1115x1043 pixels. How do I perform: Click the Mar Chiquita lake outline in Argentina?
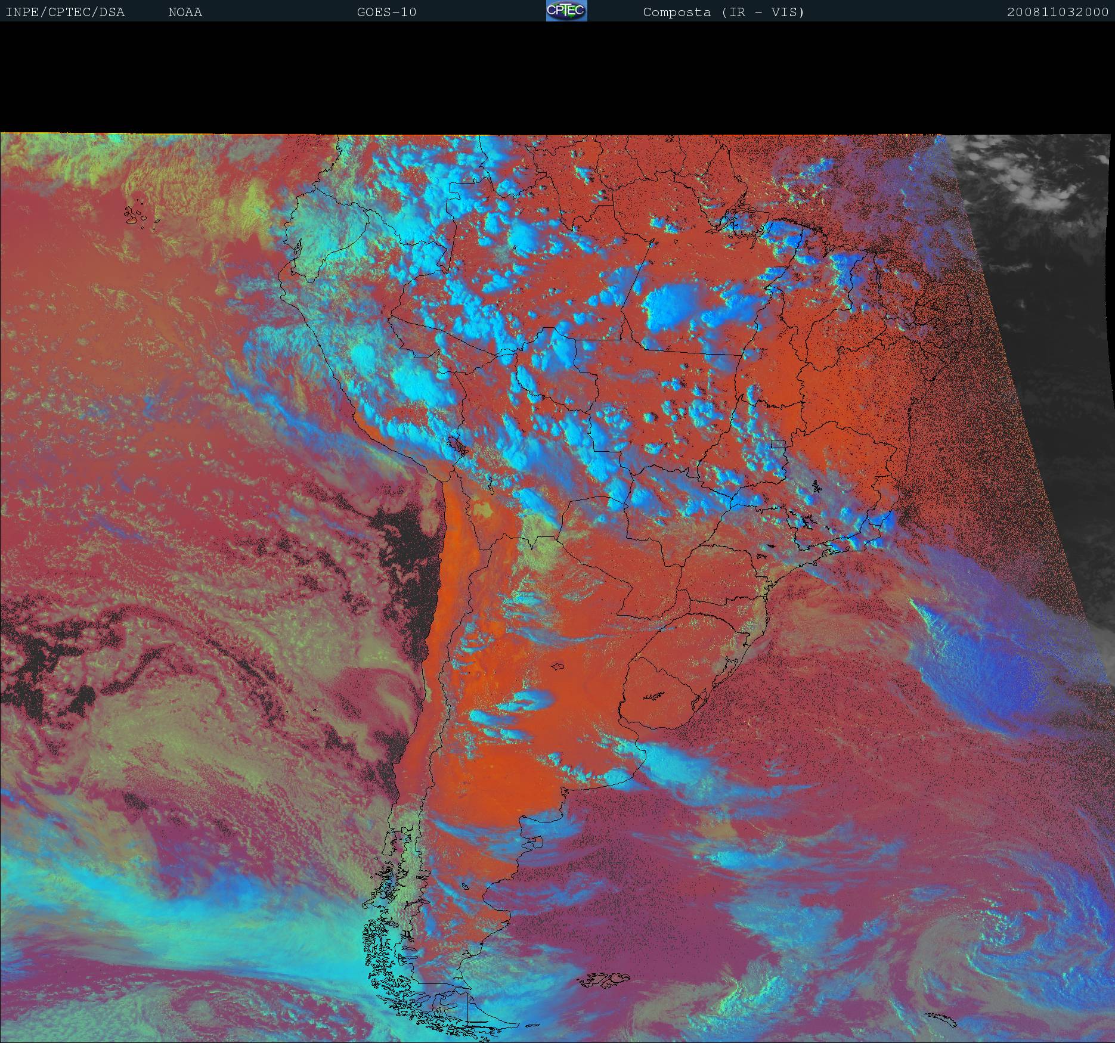coord(557,668)
